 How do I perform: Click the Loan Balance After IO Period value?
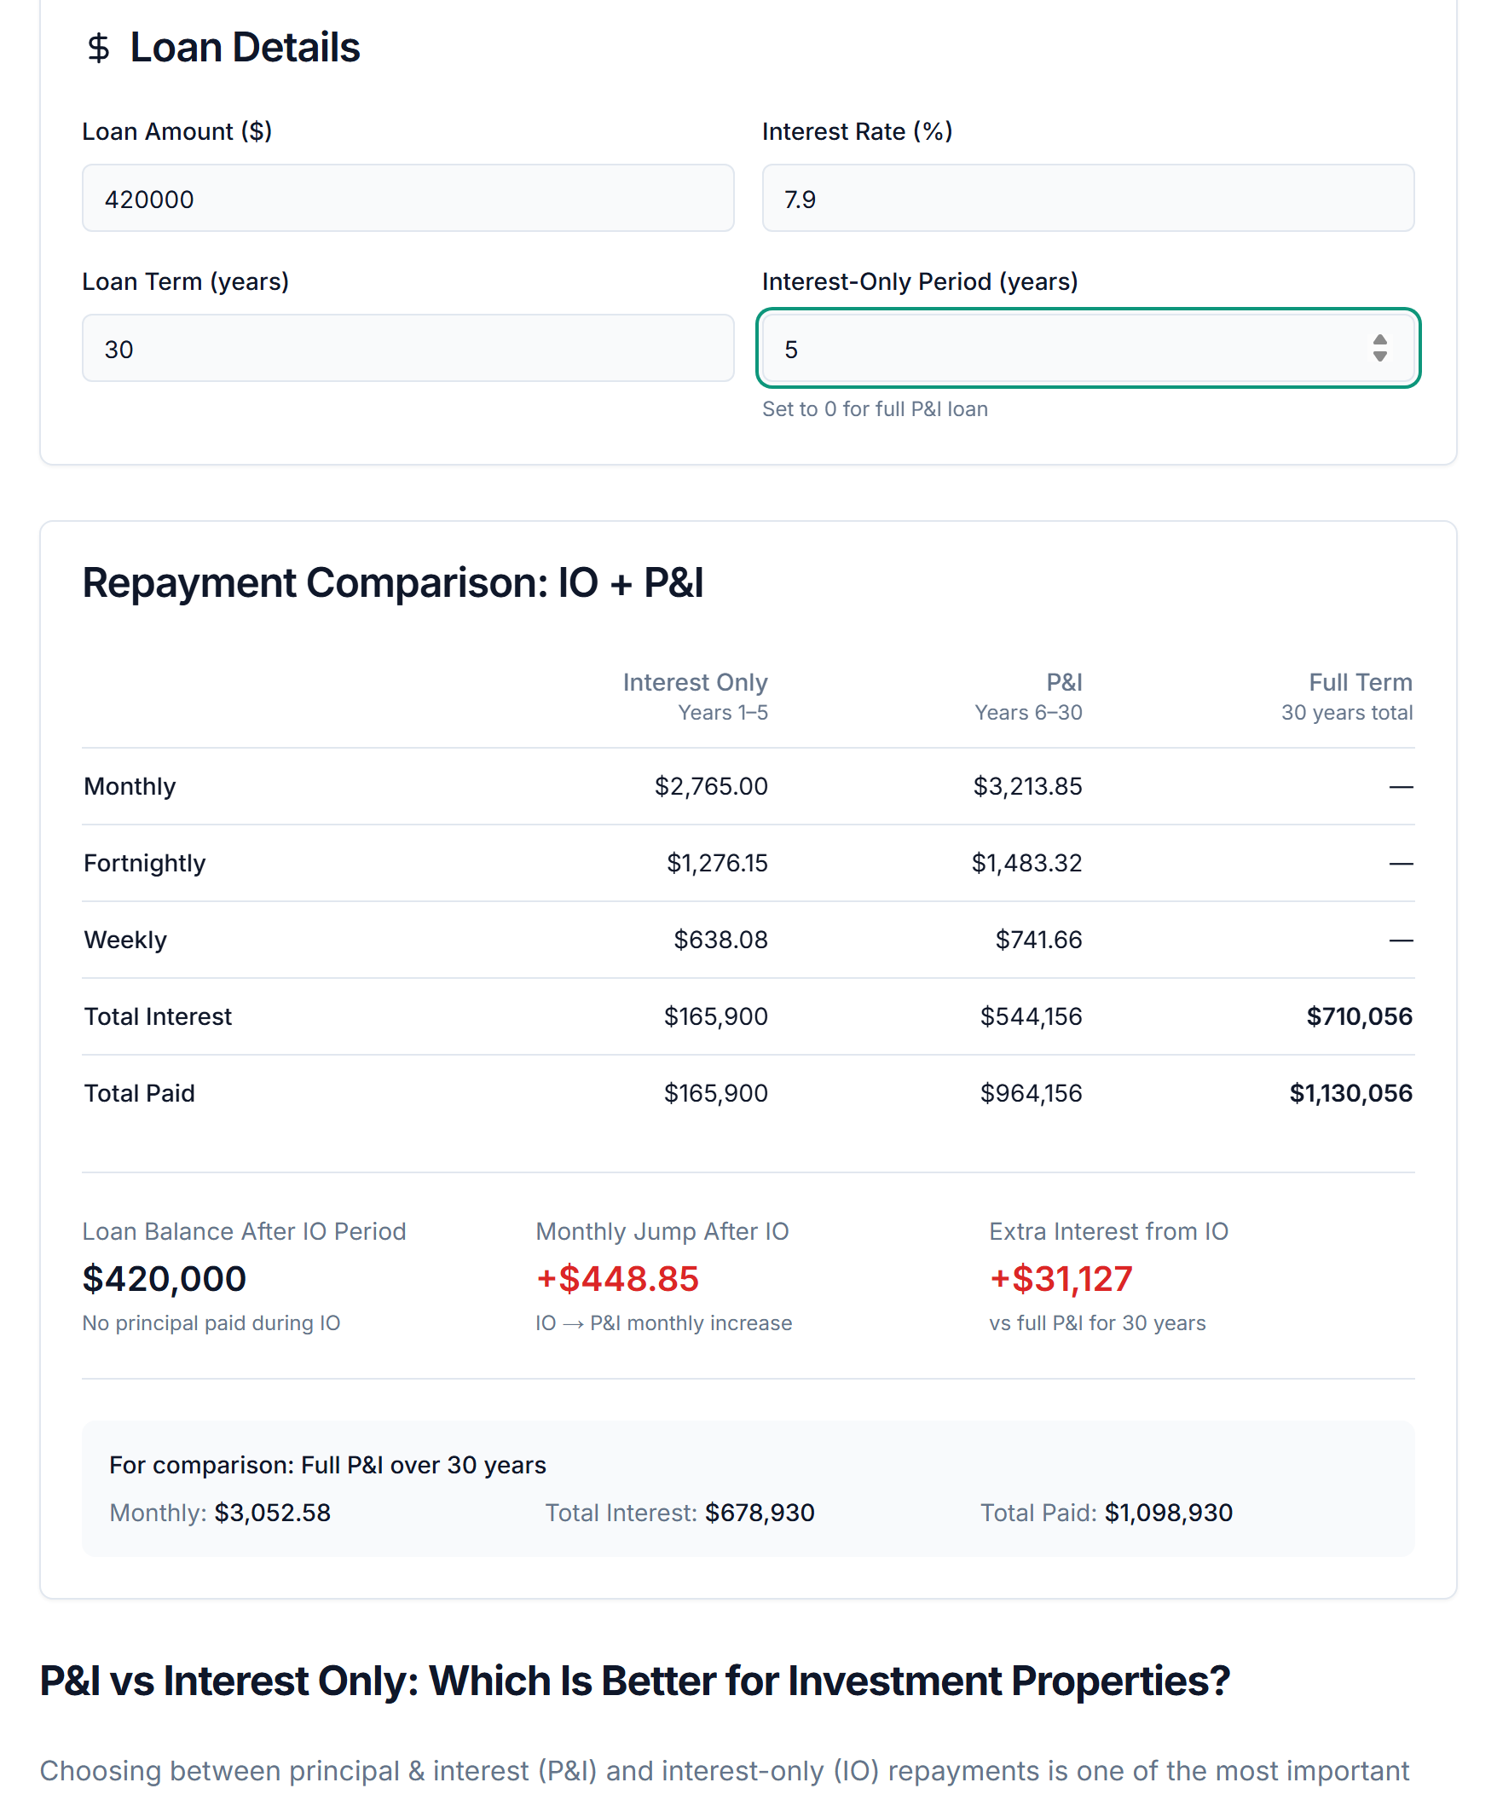pyautogui.click(x=164, y=1279)
